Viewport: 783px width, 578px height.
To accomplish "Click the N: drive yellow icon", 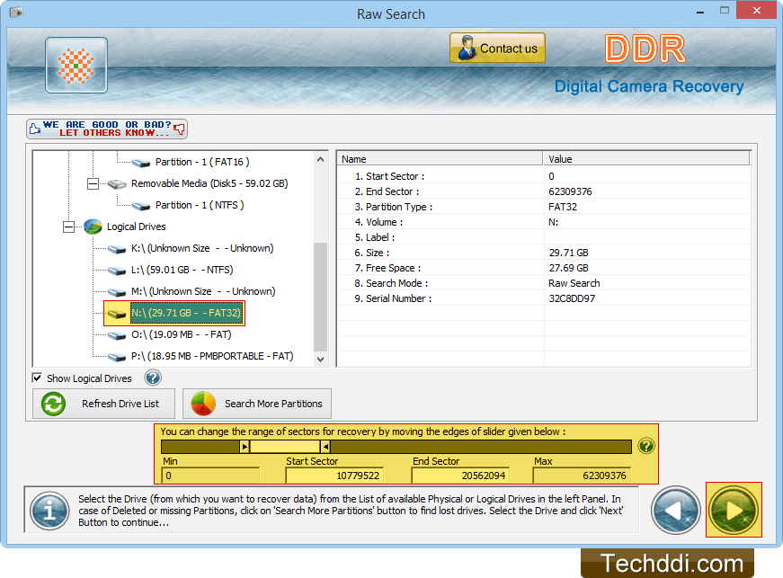I will click(x=117, y=314).
